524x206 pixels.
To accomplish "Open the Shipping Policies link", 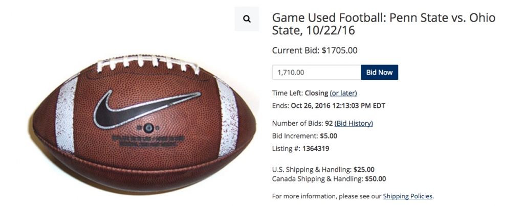I will tap(408, 196).
